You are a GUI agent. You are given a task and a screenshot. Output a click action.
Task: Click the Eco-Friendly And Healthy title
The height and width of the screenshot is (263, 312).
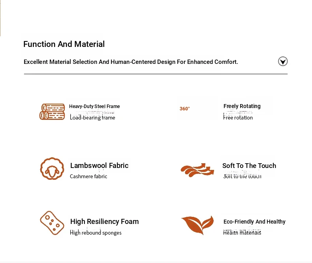254,222
